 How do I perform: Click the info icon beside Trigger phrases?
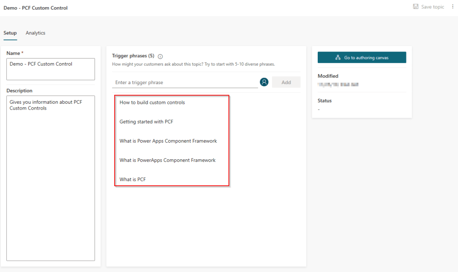coord(160,56)
